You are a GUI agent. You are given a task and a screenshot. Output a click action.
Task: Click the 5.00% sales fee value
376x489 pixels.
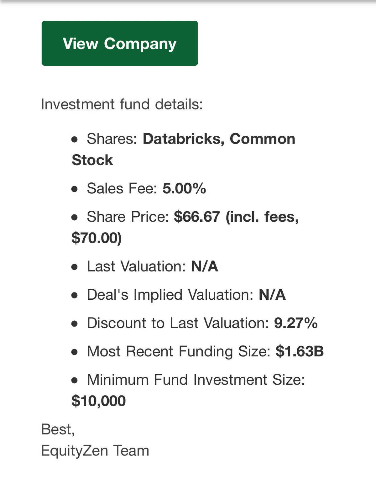(x=184, y=188)
